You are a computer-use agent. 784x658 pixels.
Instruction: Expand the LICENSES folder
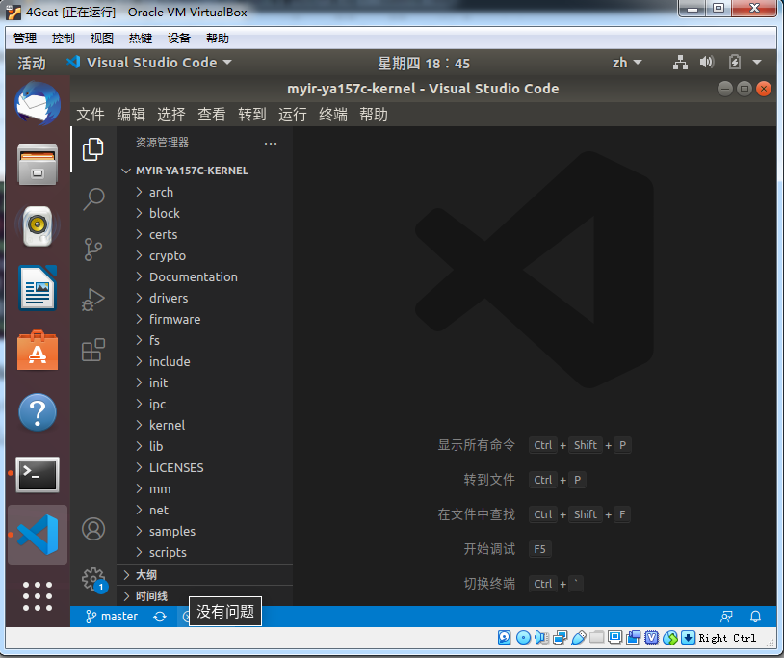(205, 467)
